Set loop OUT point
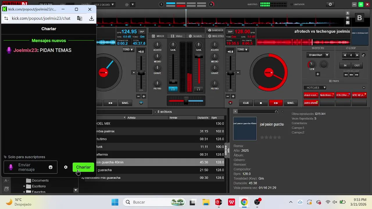 pos(357,66)
